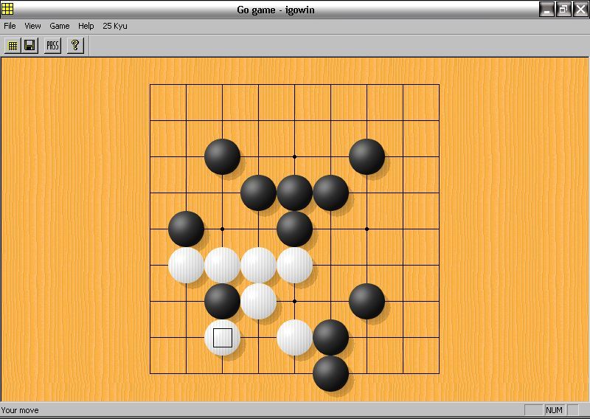This screenshot has height=419, width=590.
Task: Click the top-right black stone
Action: [367, 156]
